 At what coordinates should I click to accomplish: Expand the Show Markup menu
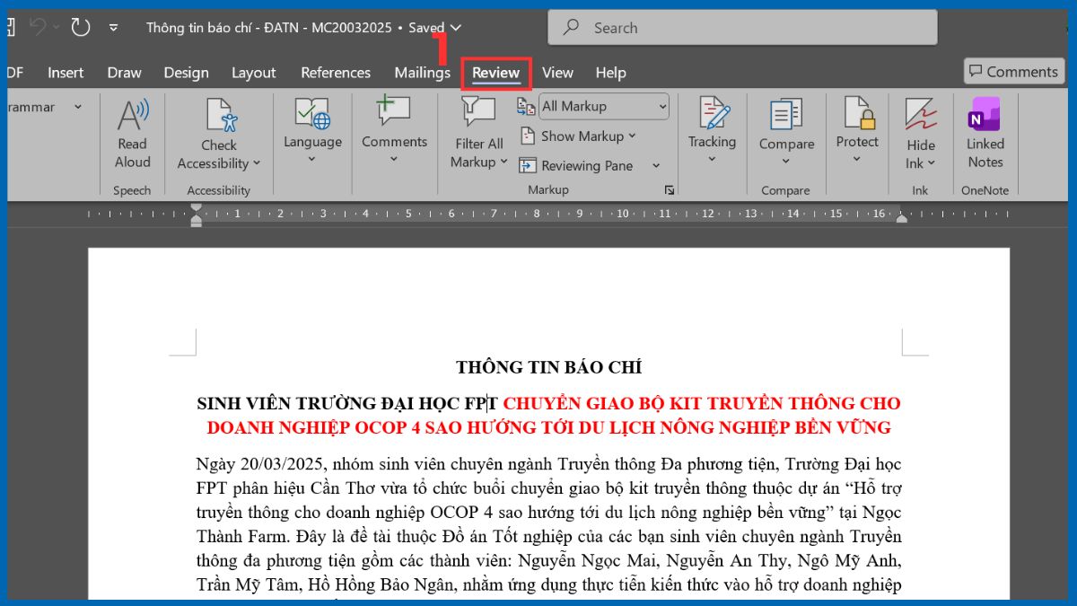[578, 136]
